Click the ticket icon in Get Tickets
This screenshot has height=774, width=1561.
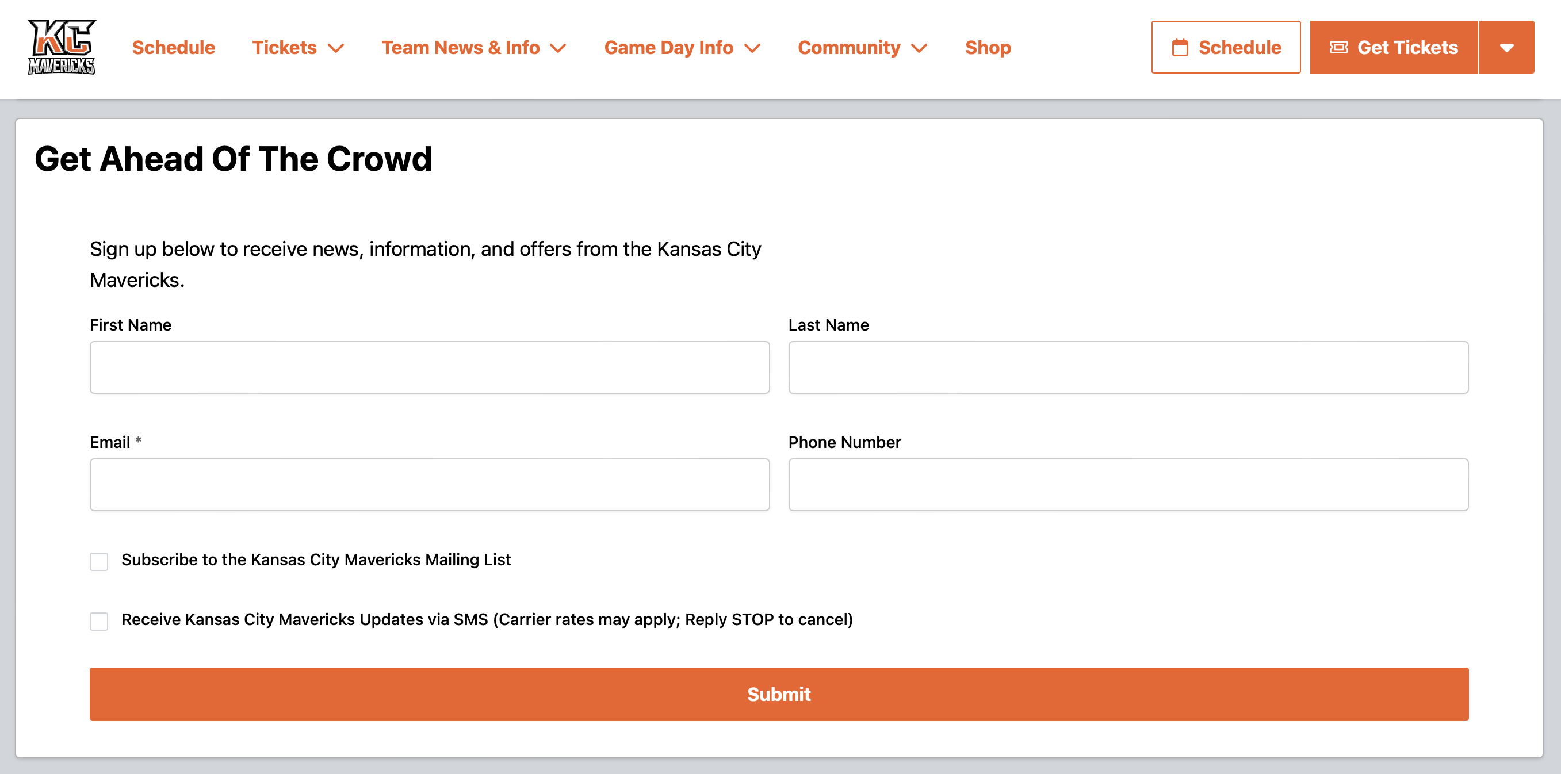[x=1338, y=47]
